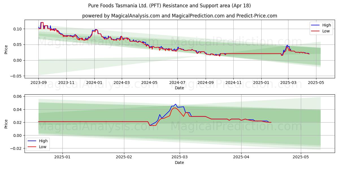This screenshot has height=169, width=339.
Task: Click the '0.06' price tick on bottom chart
Action: click(18, 96)
